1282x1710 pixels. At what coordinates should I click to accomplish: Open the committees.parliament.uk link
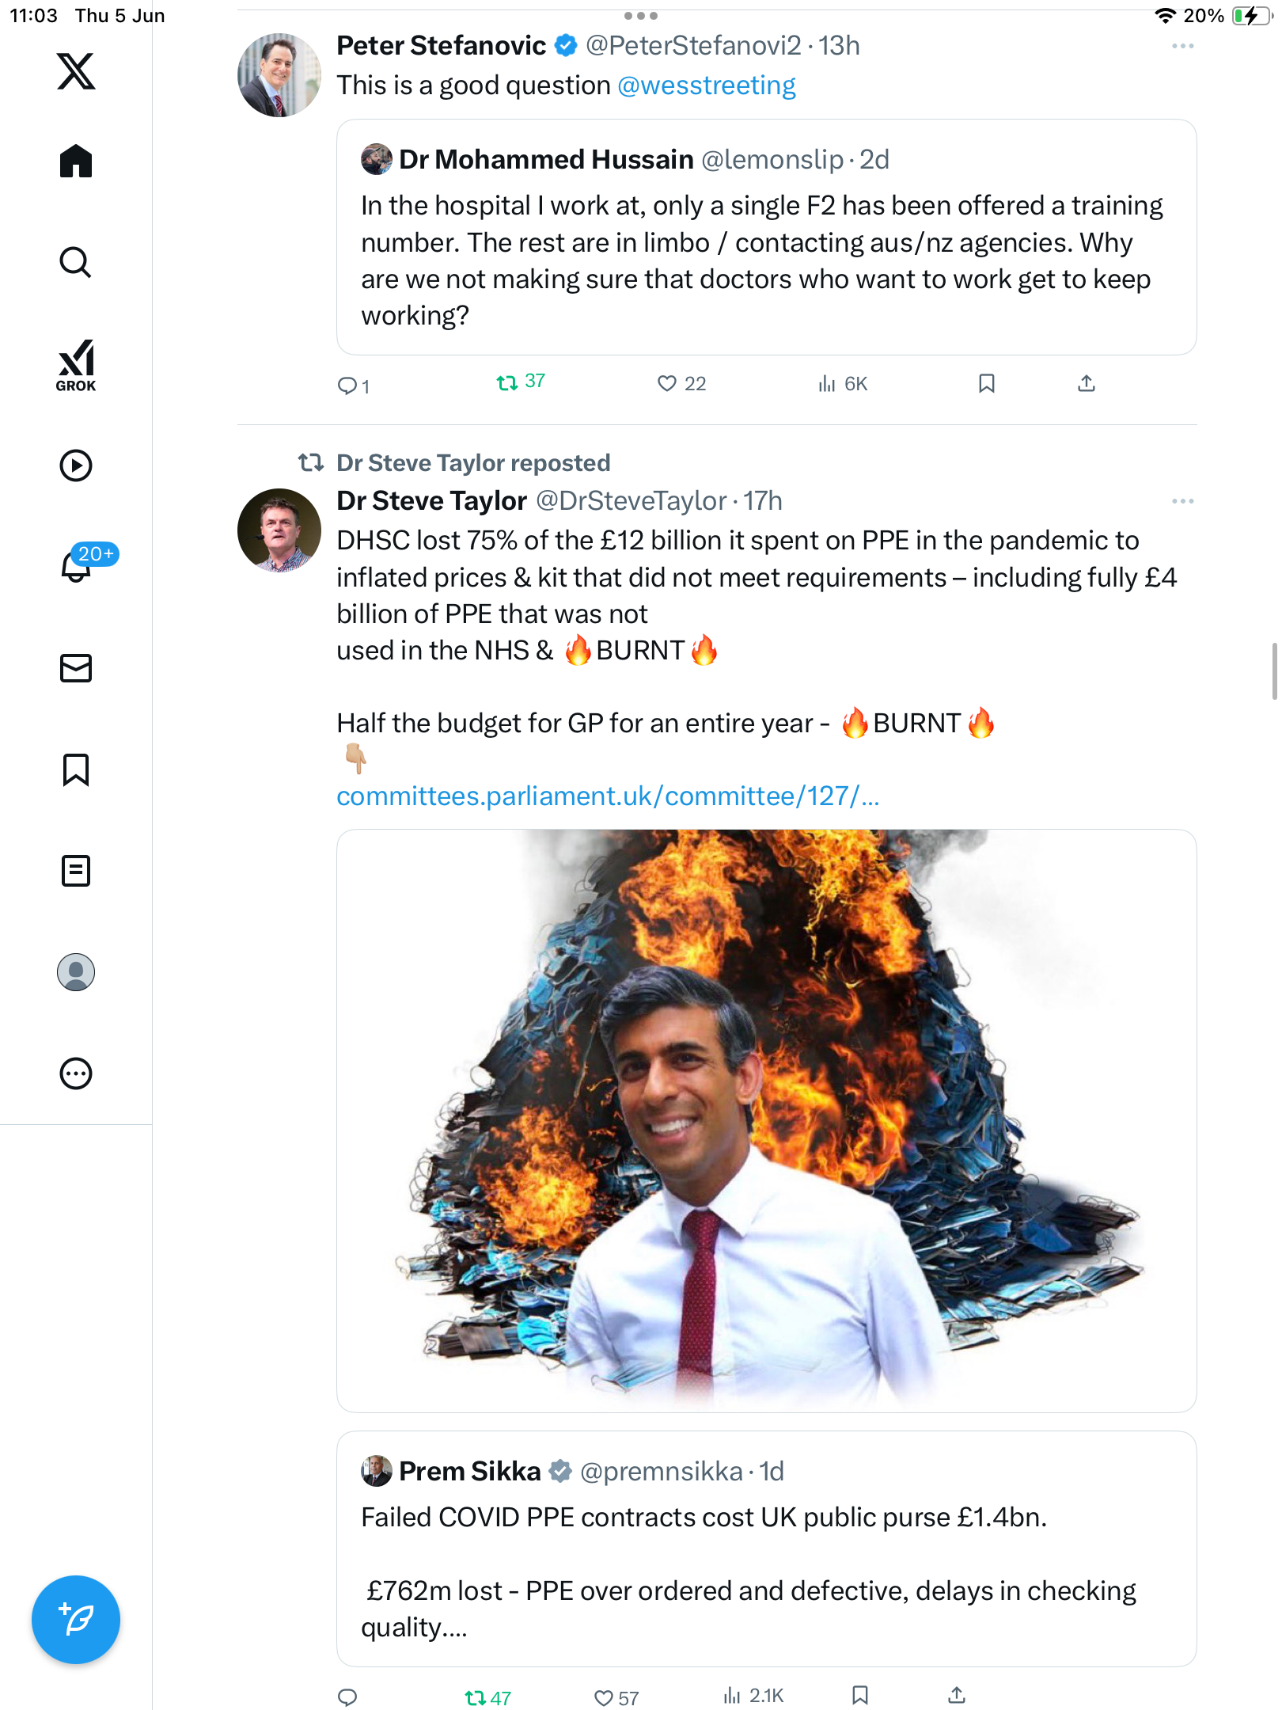608,796
